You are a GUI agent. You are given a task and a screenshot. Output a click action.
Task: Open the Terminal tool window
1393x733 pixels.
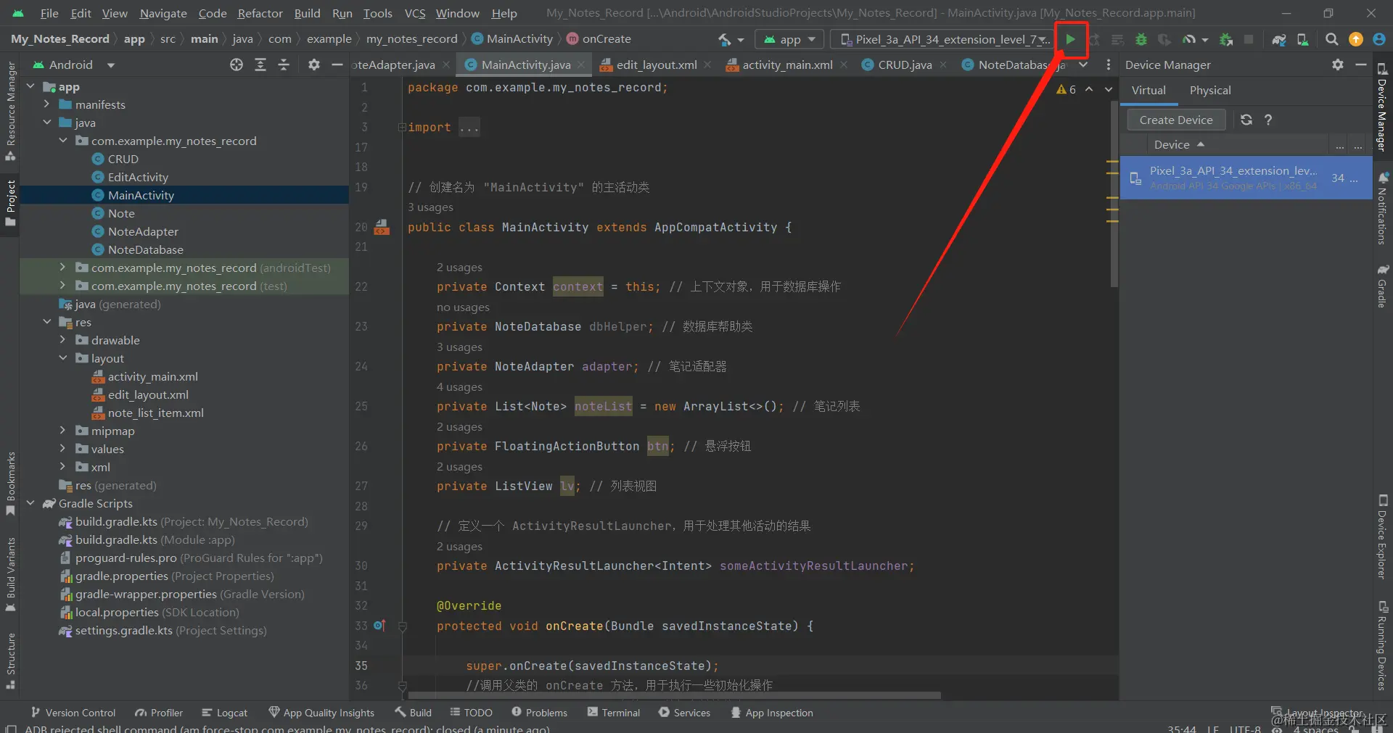click(614, 713)
